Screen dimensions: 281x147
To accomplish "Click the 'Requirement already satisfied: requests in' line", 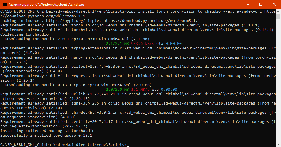I will pos(138,78).
